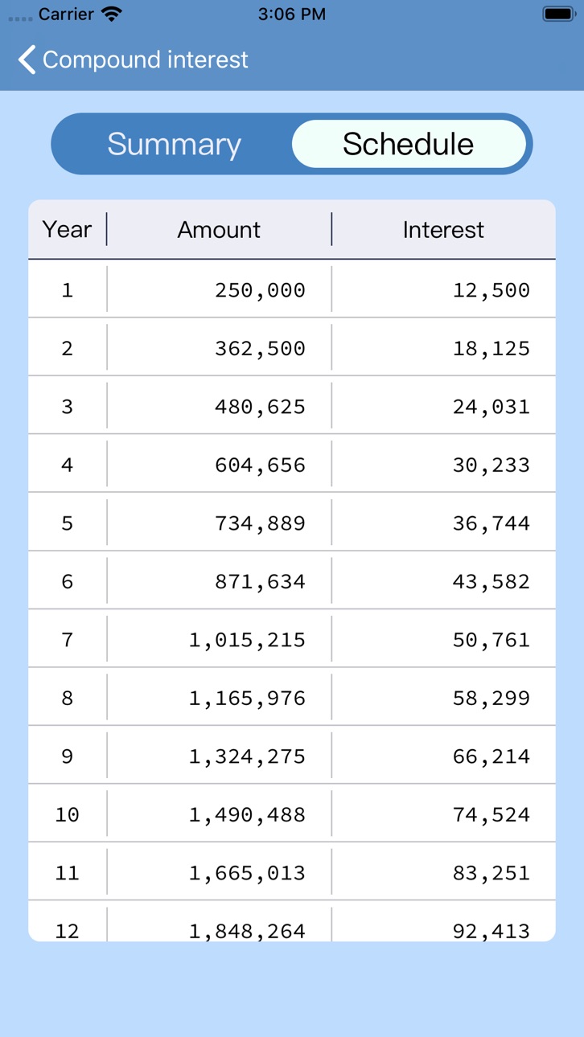
Task: Tap the year 6 row number
Action: pos(68,582)
